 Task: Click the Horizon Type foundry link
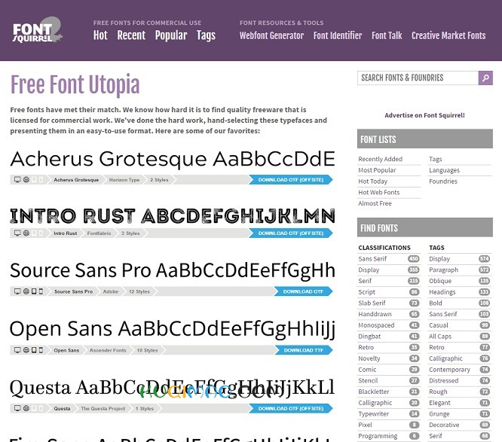point(124,180)
